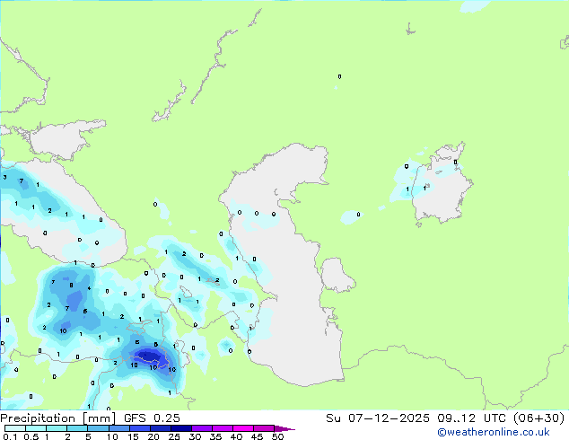Viewport: 569px width, 440px height.
Task: Click the 20–25 mm legend color swatch
Action: pos(160,428)
